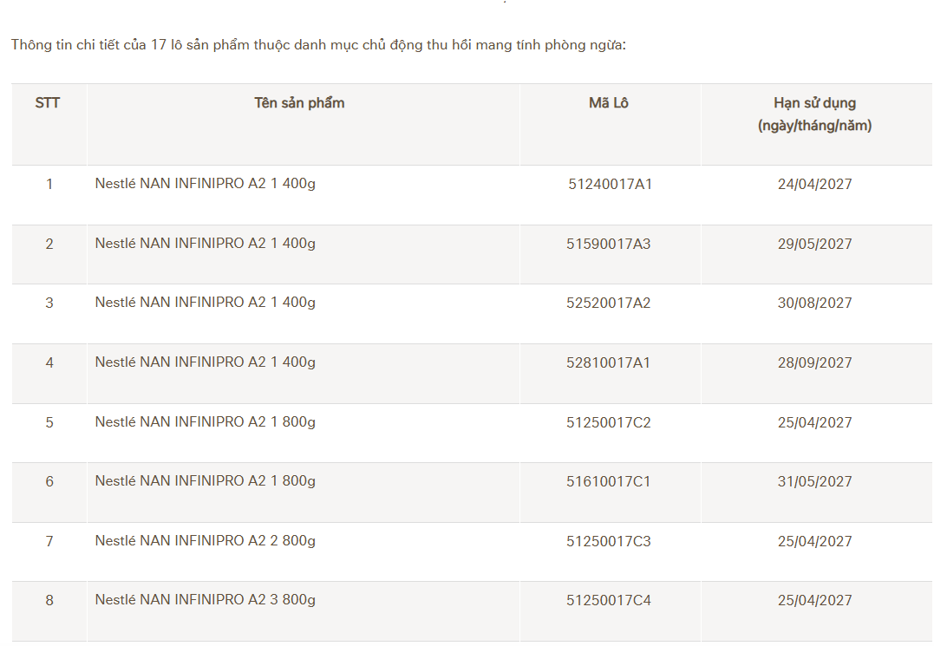Click the Hạn sử dụng column header
Image resolution: width=934 pixels, height=646 pixels.
814,114
